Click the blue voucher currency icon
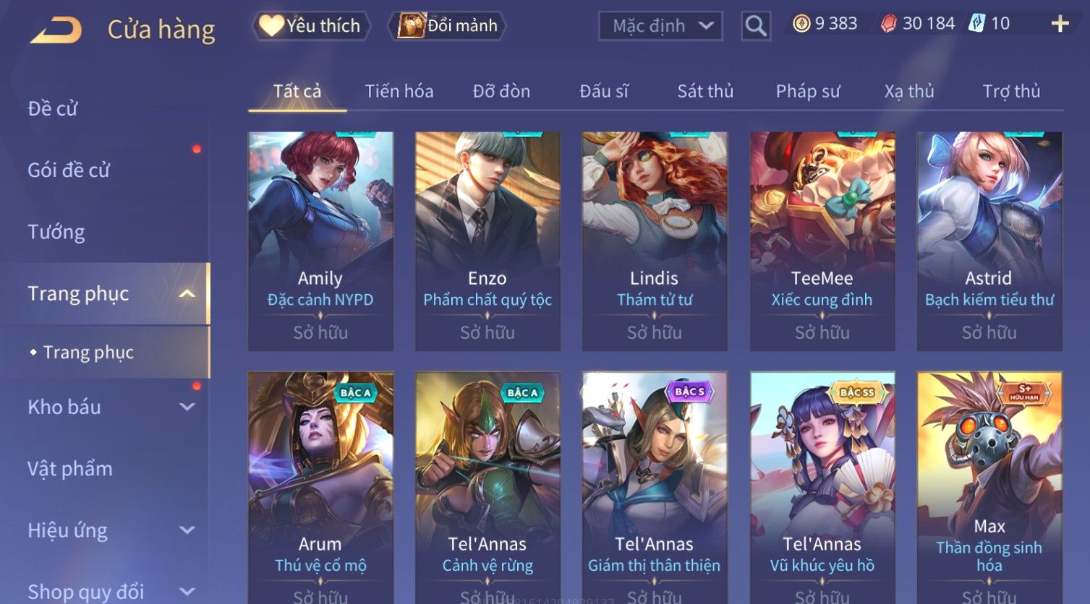This screenshot has width=1090, height=604. click(x=977, y=24)
